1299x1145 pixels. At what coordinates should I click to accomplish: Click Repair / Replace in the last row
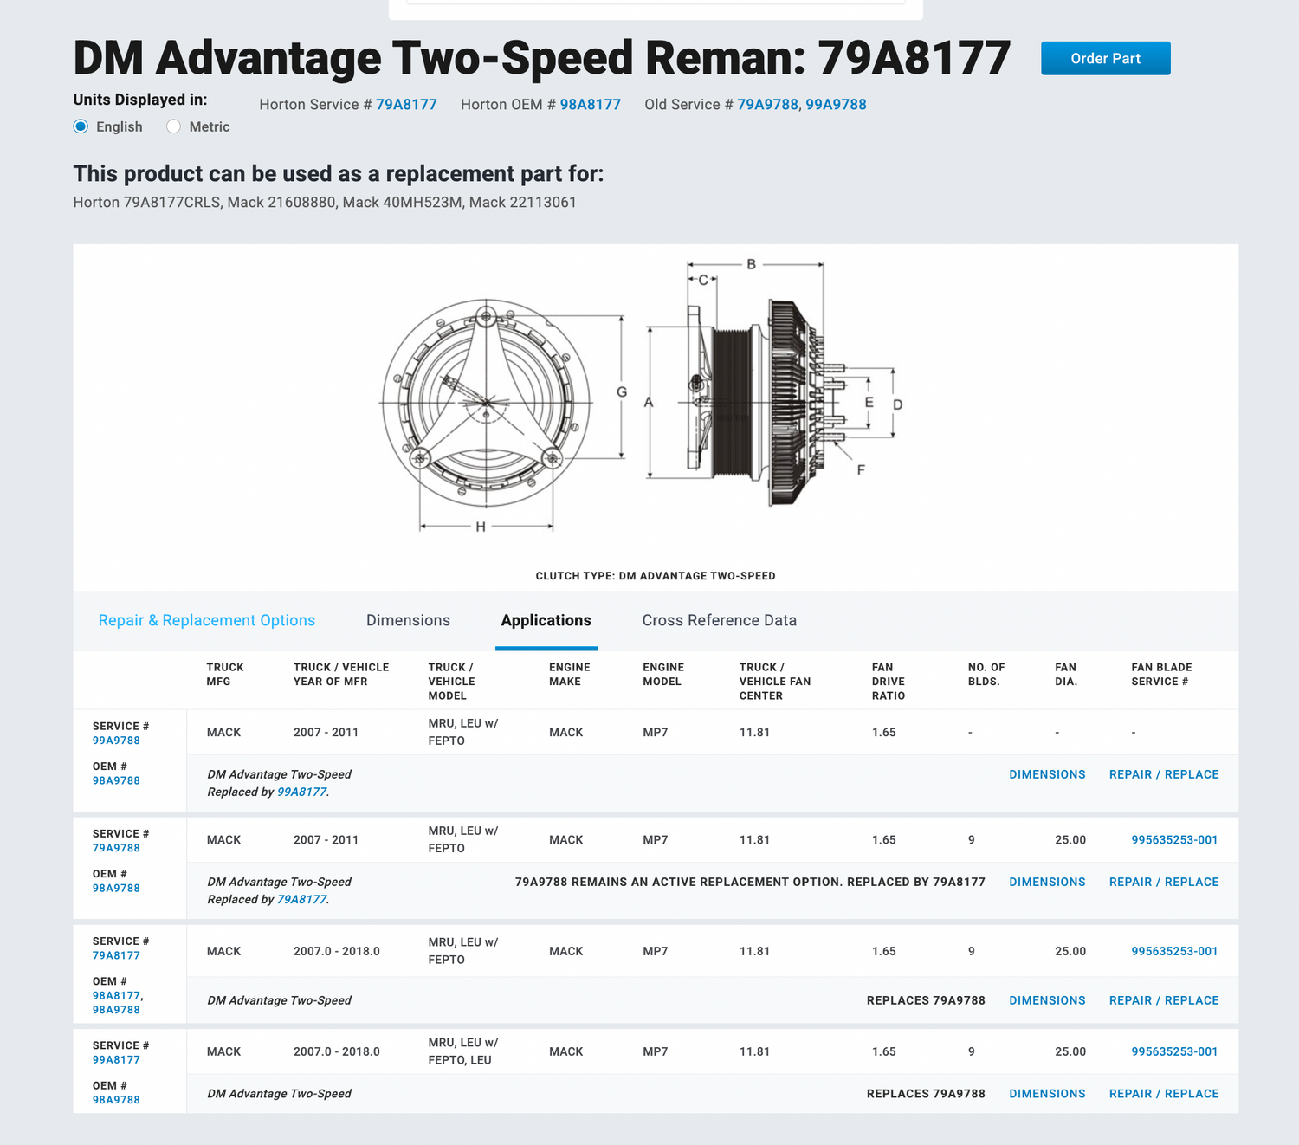(x=1163, y=1094)
